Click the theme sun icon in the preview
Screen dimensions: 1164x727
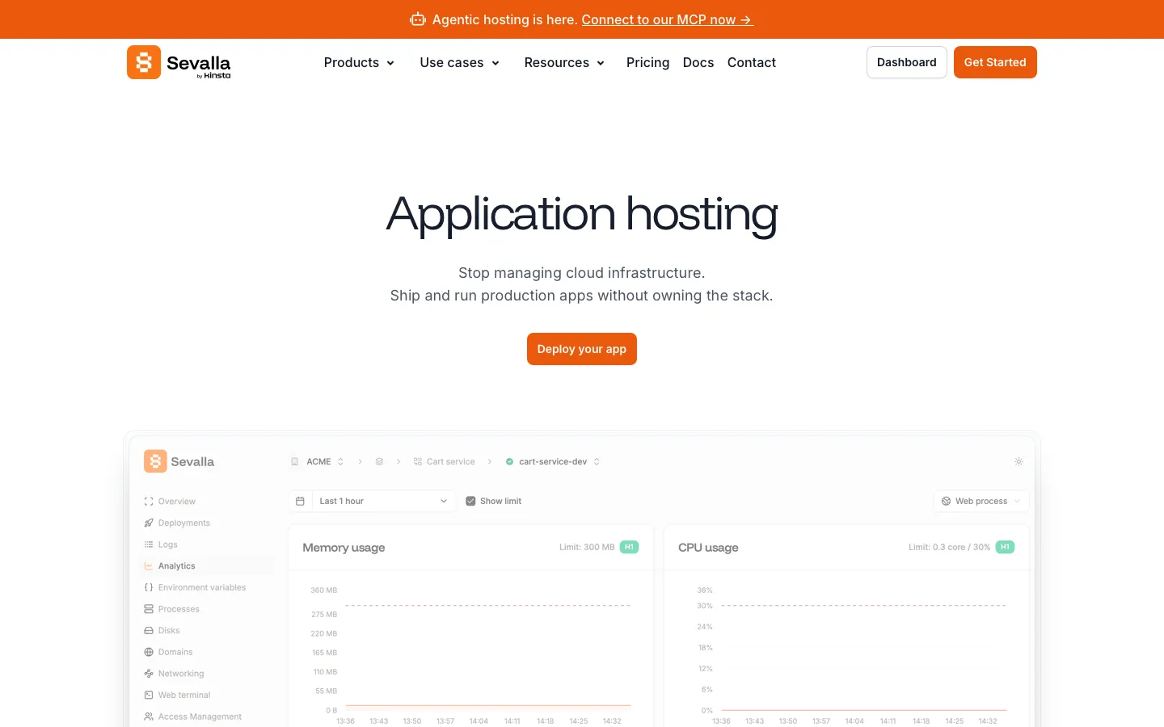pos(1018,462)
